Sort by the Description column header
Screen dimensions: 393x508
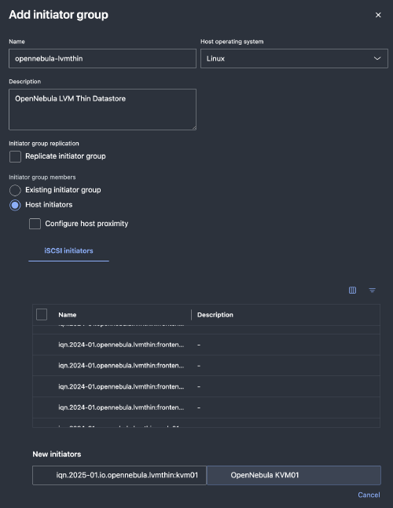[x=215, y=315]
